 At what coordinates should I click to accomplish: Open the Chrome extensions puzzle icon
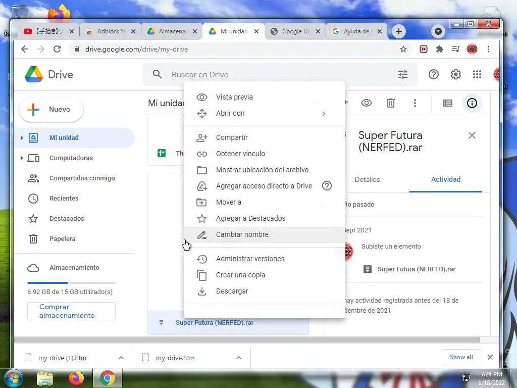pyautogui.click(x=440, y=49)
